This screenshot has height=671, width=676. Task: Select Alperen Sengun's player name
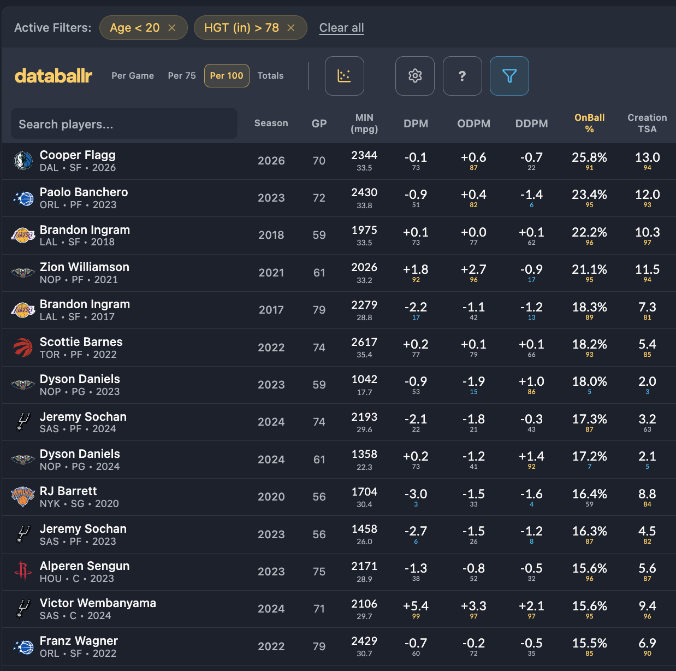pos(85,566)
